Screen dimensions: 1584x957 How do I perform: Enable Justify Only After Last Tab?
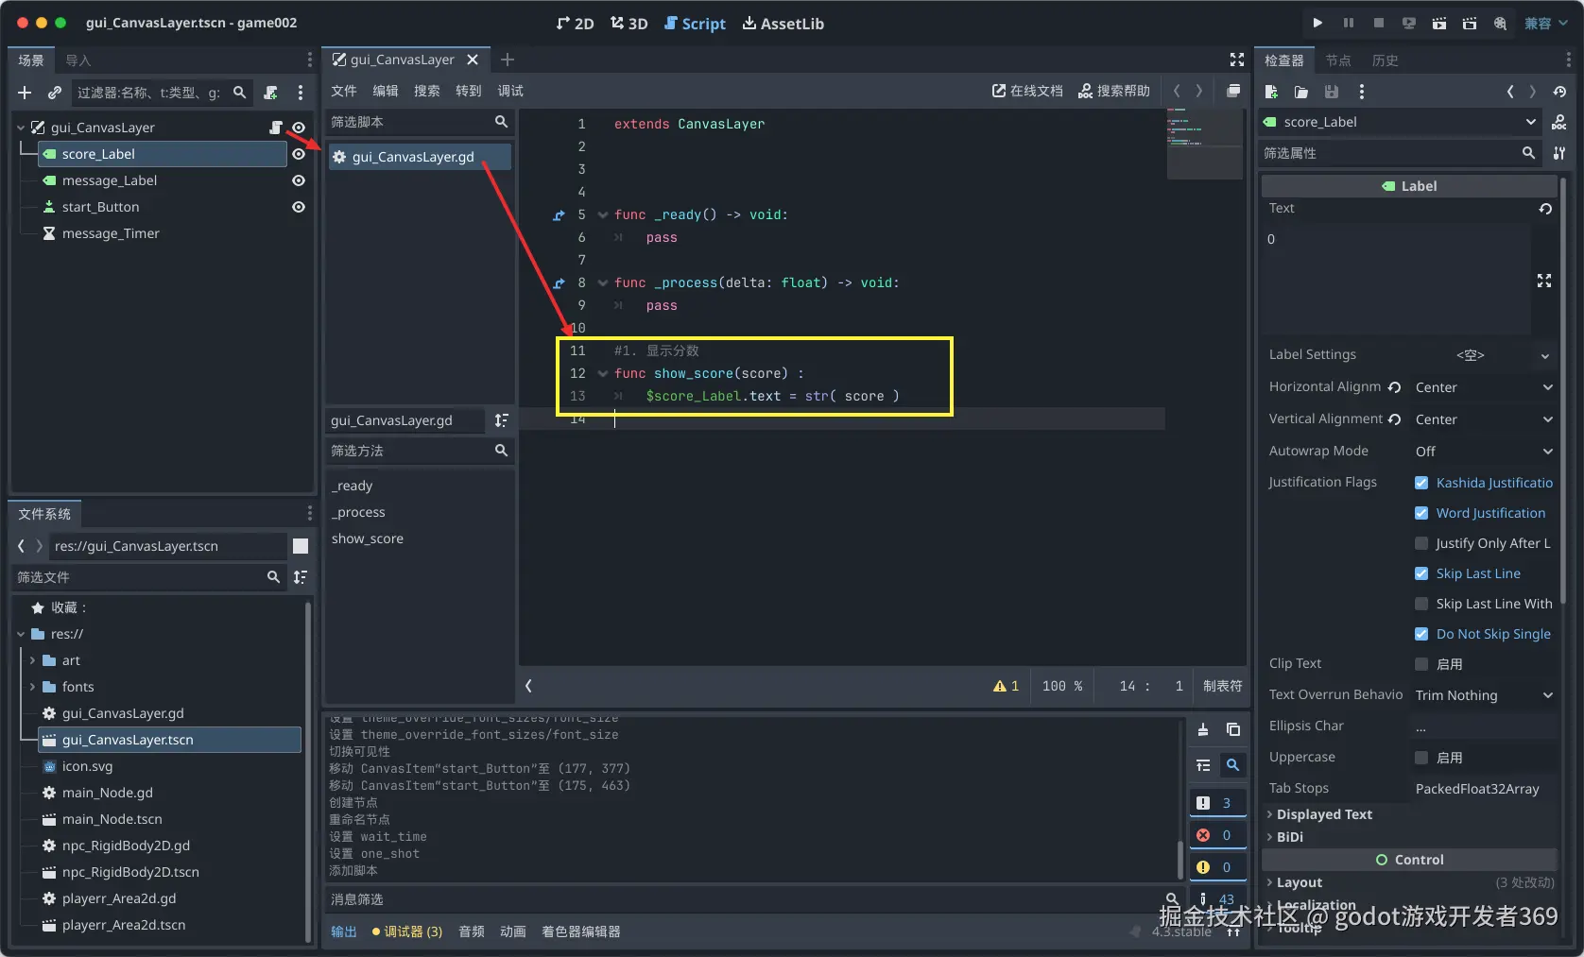[x=1421, y=543]
